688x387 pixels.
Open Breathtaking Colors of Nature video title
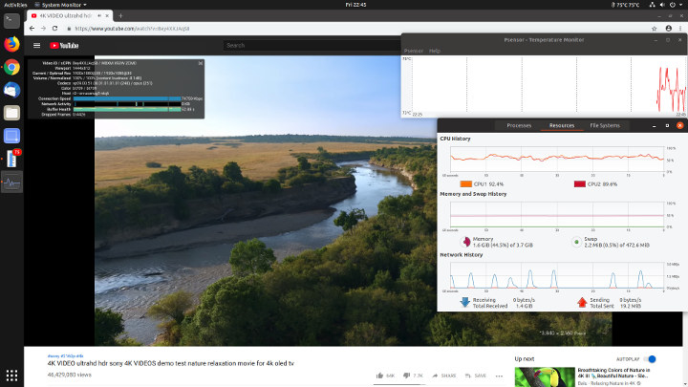[613, 373]
